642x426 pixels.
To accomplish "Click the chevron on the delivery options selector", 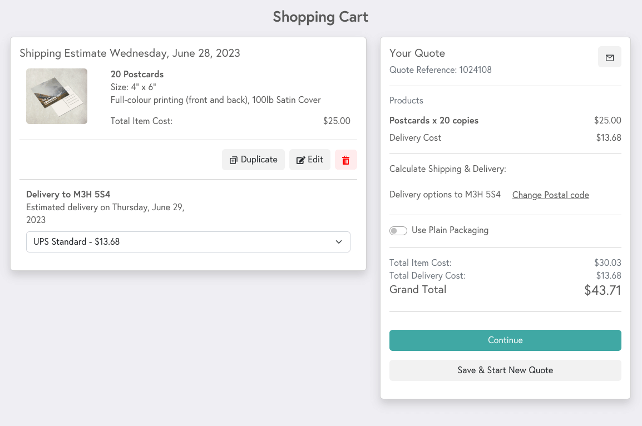I will point(338,242).
